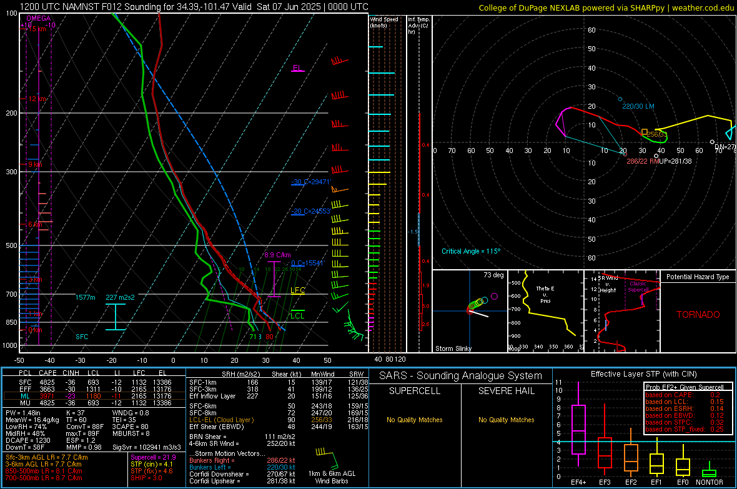Screen dimensions: 737x489
Task: Click the Potential Hazard Type heading
Action: 698,277
